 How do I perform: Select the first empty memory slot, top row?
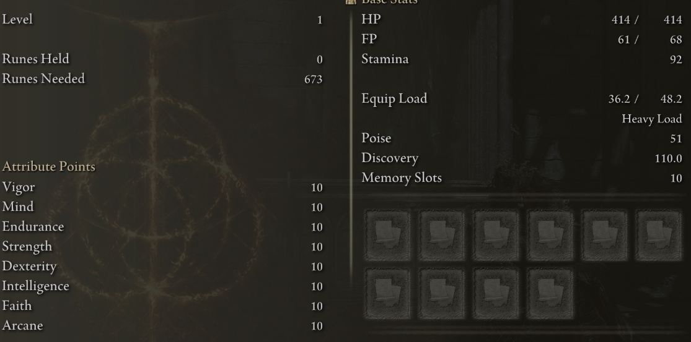coord(388,236)
